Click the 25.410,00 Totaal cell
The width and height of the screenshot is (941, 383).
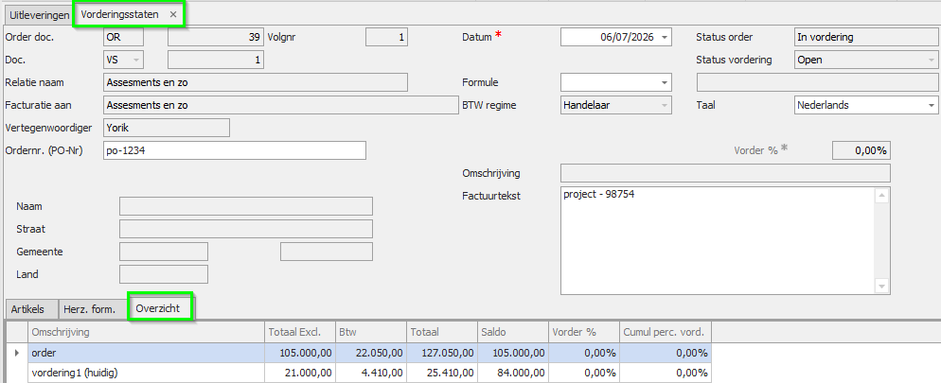tap(442, 373)
